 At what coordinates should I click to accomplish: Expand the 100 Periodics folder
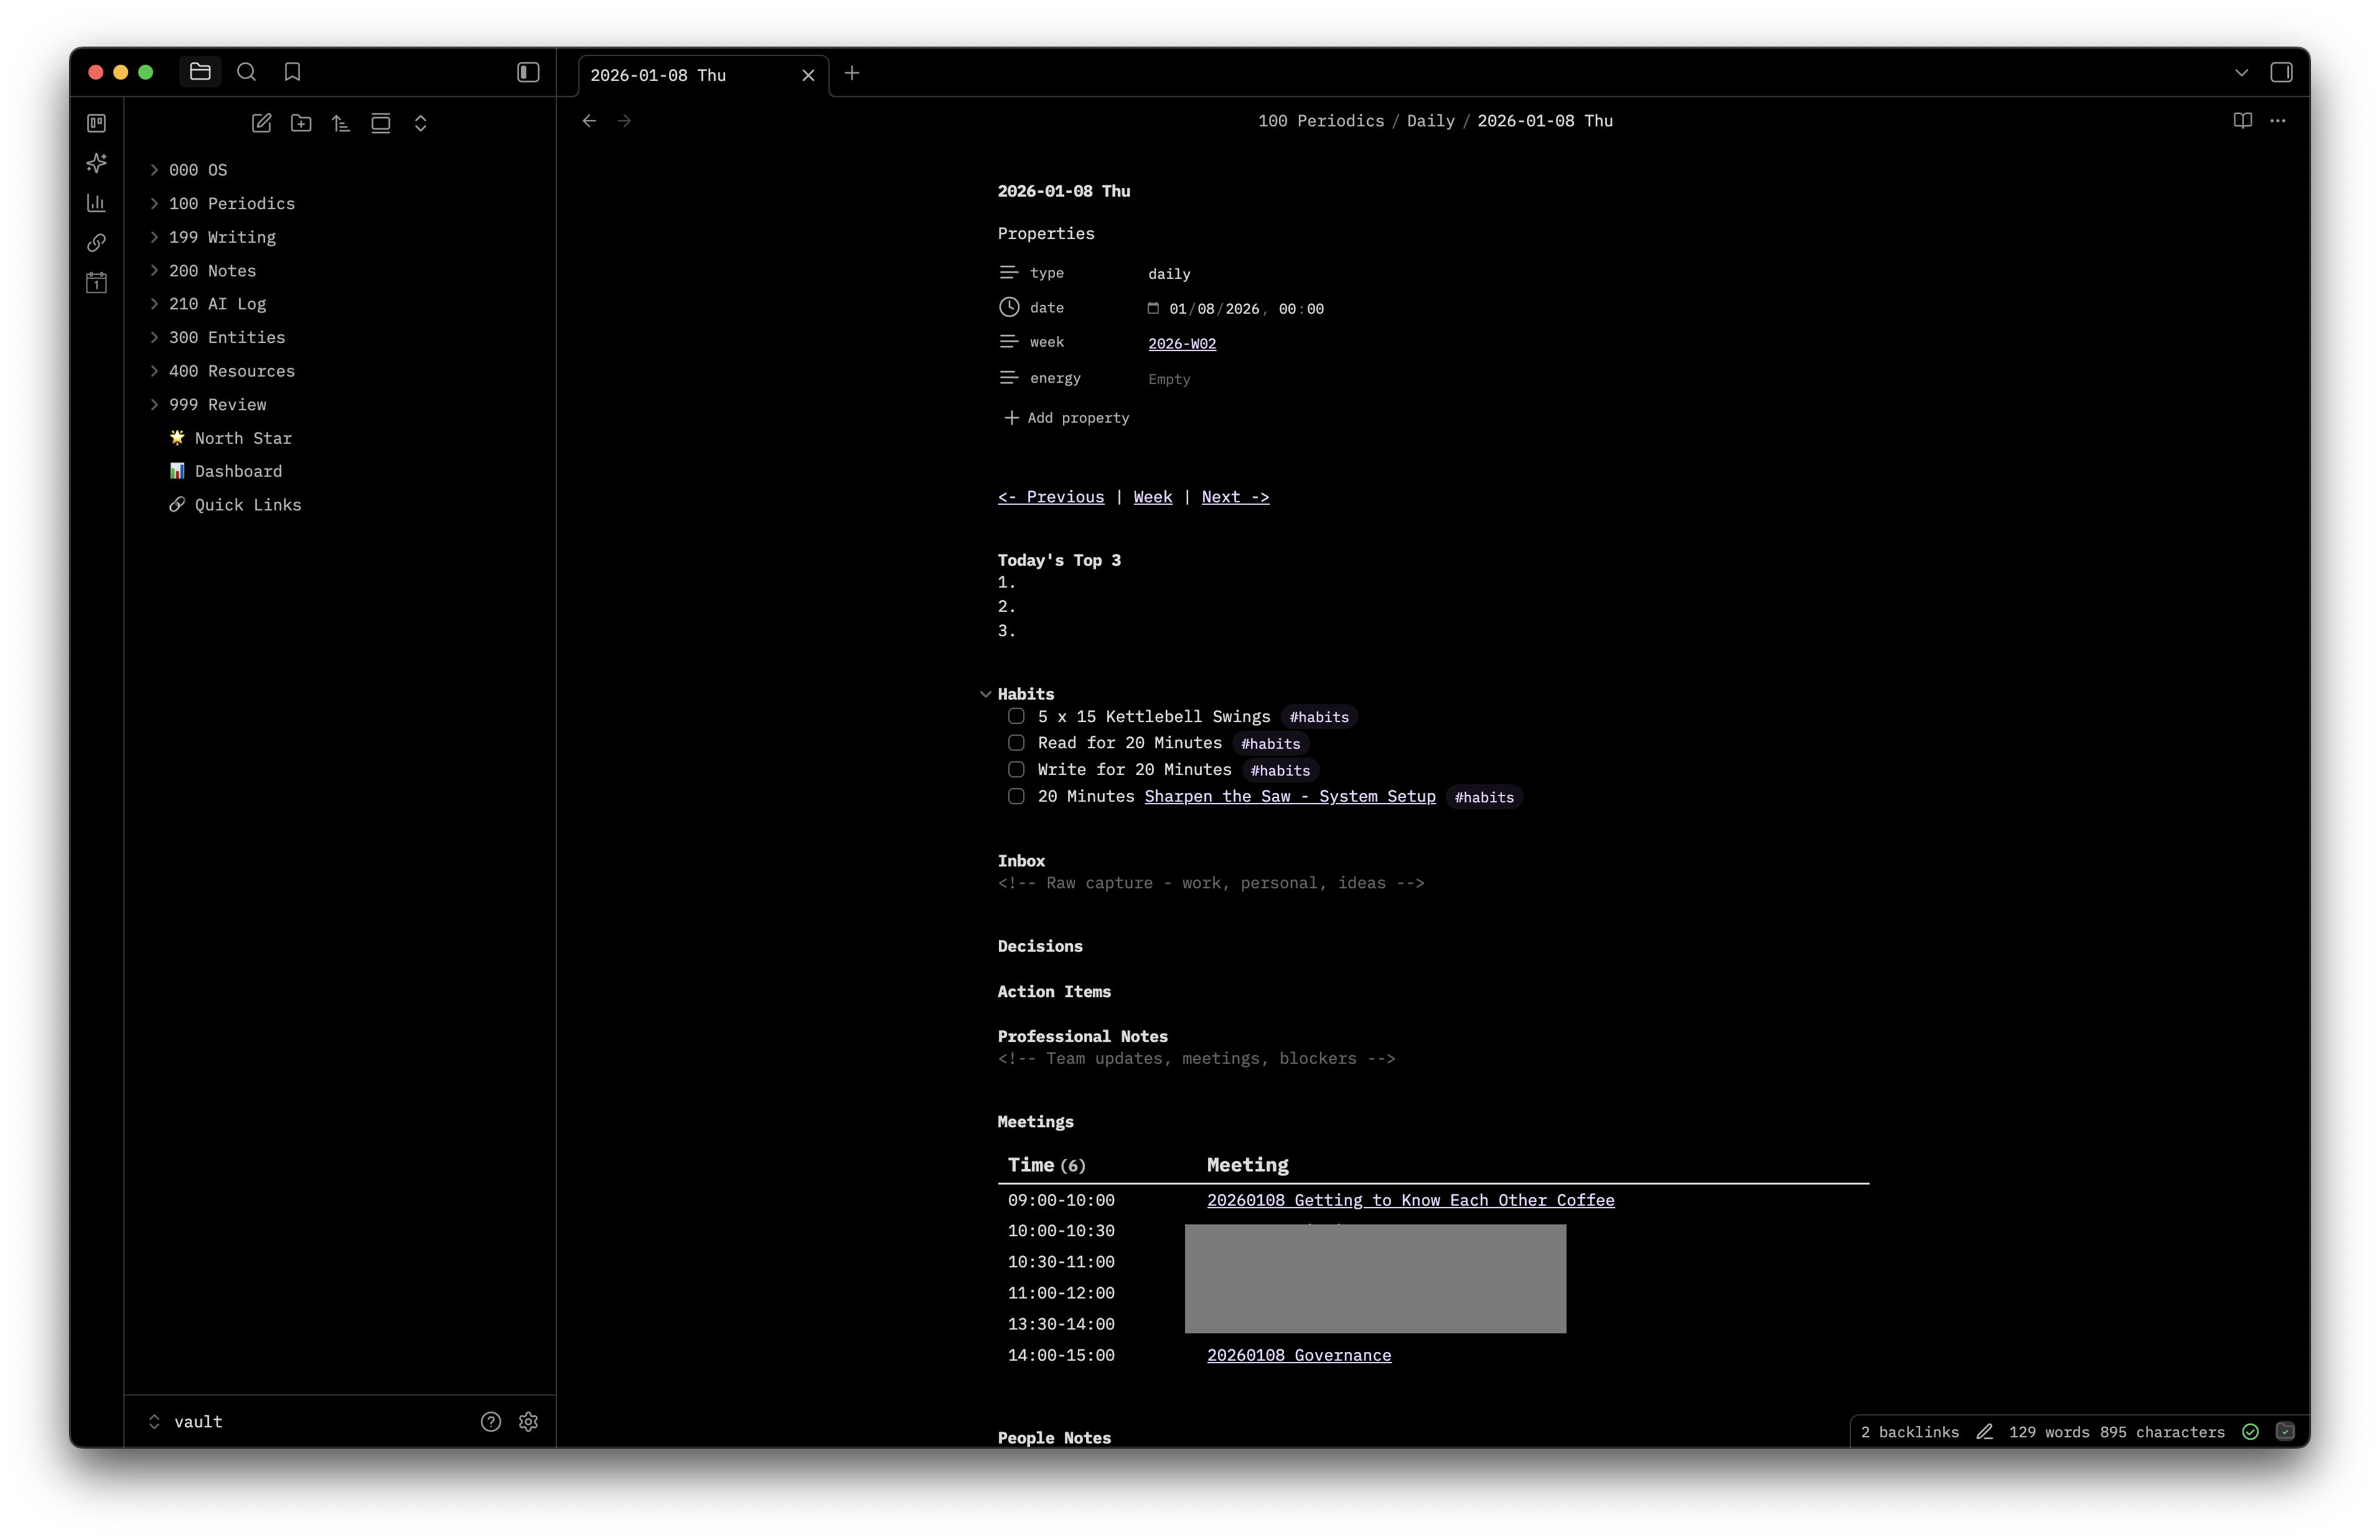point(154,203)
